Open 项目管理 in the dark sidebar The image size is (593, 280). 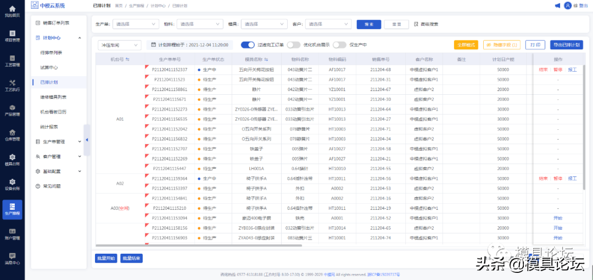12,36
